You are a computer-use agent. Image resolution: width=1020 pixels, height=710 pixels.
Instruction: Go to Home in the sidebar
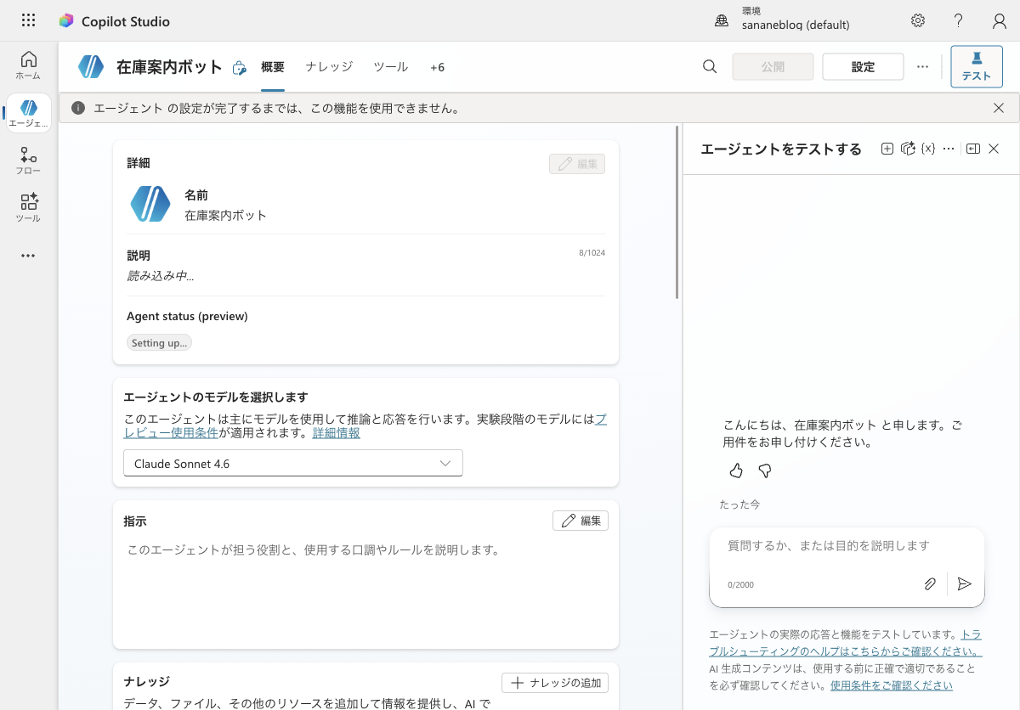pos(28,65)
